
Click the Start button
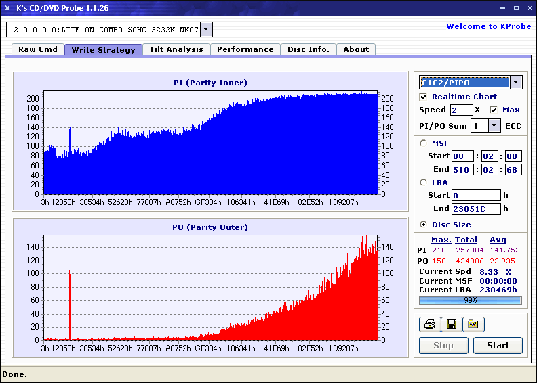(498, 345)
